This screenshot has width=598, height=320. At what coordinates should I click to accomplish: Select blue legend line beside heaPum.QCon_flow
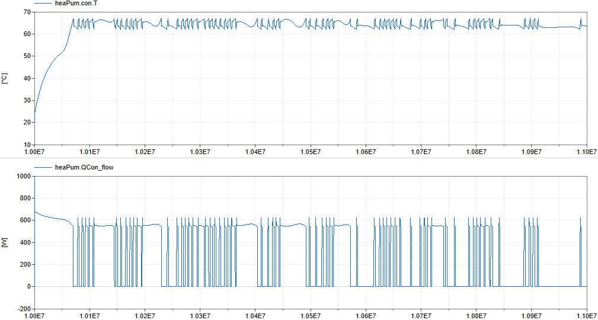[x=43, y=168]
